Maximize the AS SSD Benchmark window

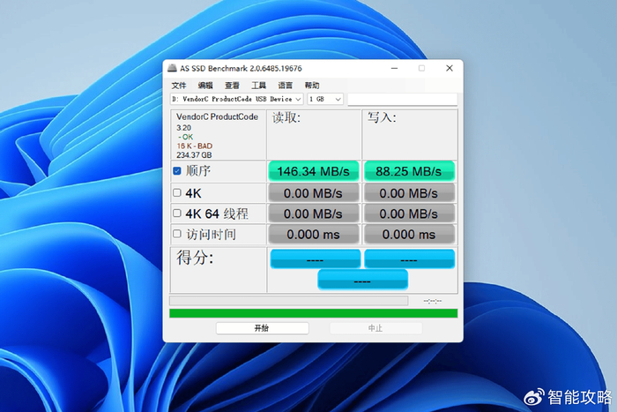point(421,68)
